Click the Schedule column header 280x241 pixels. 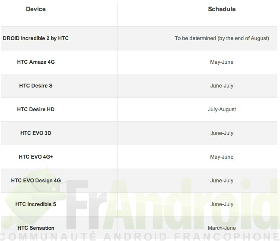pos(222,9)
